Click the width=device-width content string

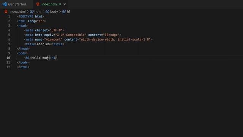pyautogui.click(x=115, y=40)
